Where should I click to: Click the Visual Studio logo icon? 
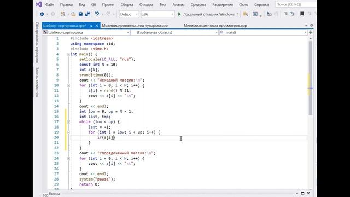39,4
